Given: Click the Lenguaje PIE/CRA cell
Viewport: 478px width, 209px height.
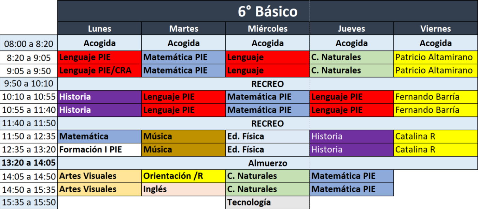Looking at the screenshot, I should [x=99, y=70].
